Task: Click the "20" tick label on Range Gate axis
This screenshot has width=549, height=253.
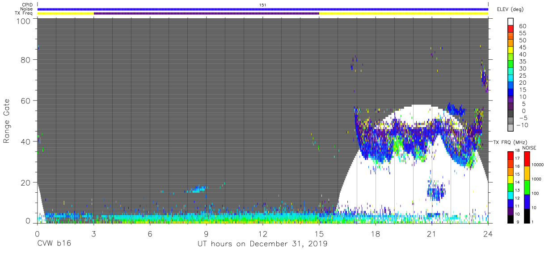Action: (x=26, y=182)
